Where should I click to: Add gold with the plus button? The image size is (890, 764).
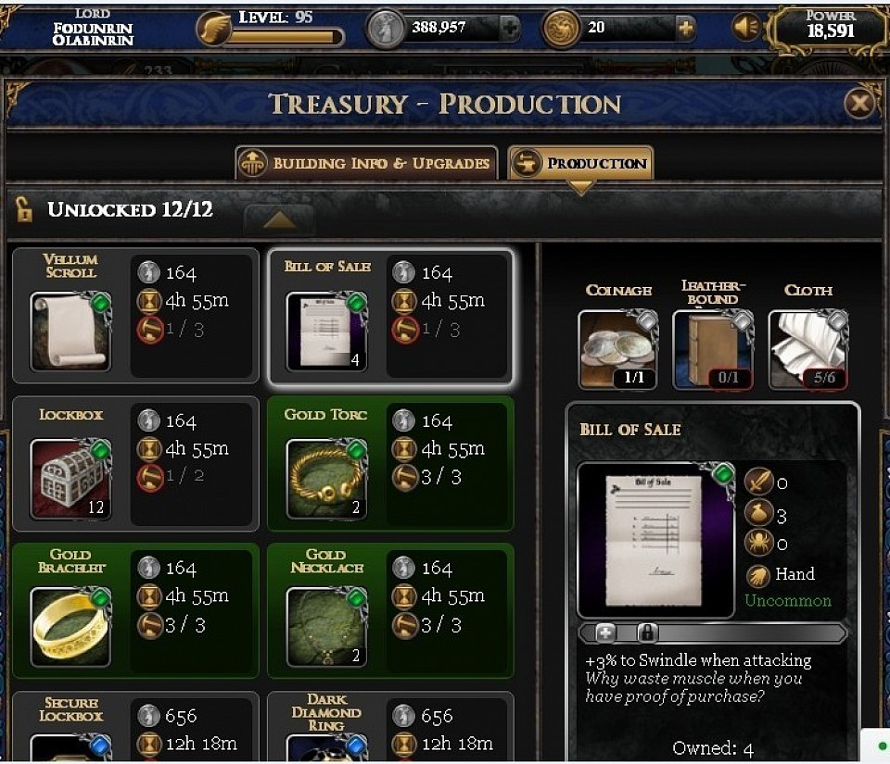(685, 27)
